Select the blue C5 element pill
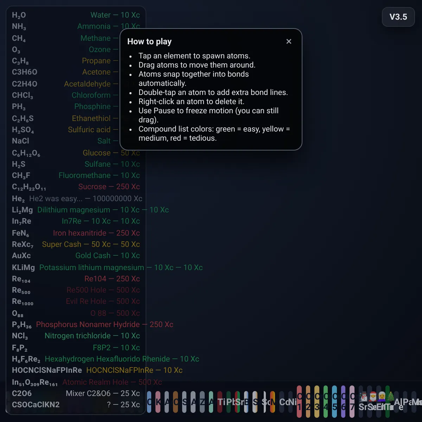Viewport: 422px width, 422px height. (334, 402)
